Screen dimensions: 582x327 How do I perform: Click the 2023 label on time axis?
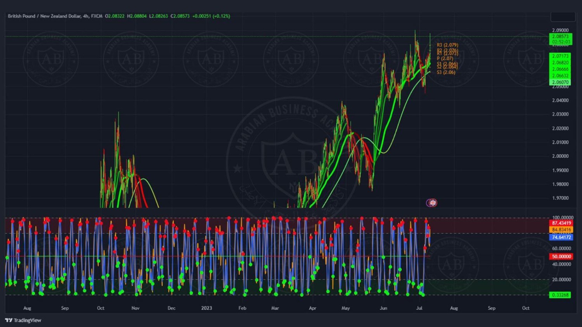tap(206, 308)
